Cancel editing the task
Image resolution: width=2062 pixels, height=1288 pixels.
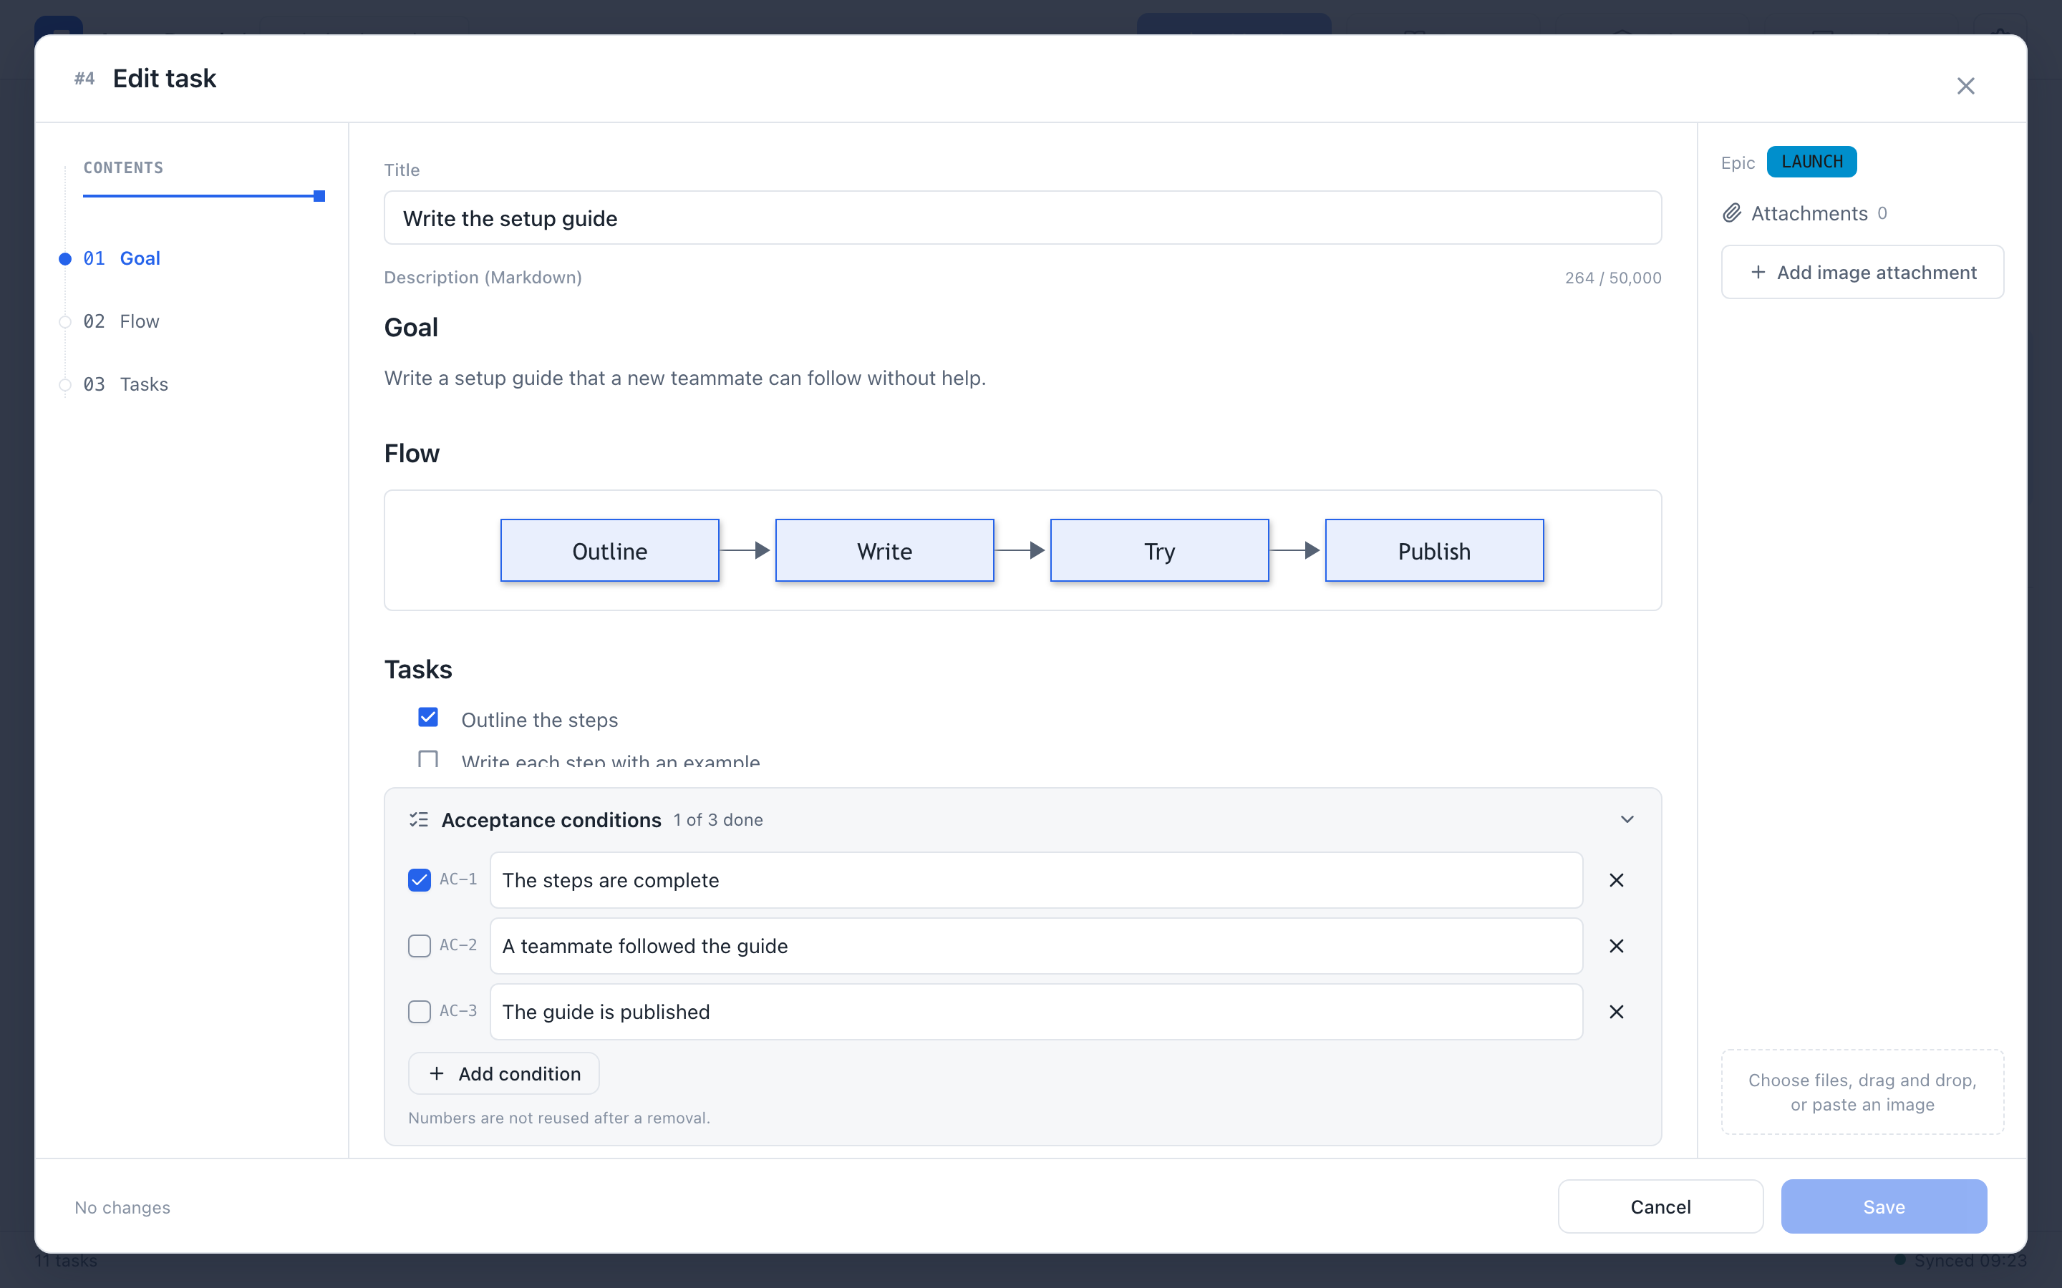[x=1660, y=1206]
